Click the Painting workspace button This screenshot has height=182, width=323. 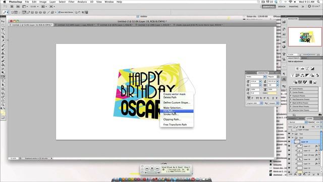pyautogui.click(x=294, y=7)
